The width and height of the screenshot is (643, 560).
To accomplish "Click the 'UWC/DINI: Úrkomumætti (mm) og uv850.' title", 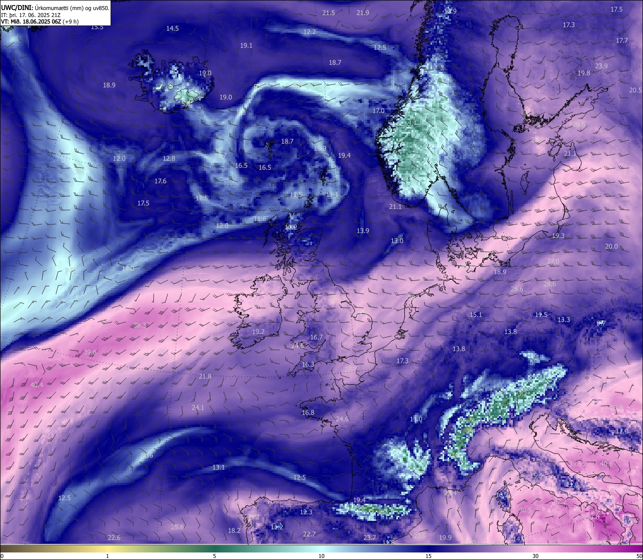I will [x=55, y=8].
